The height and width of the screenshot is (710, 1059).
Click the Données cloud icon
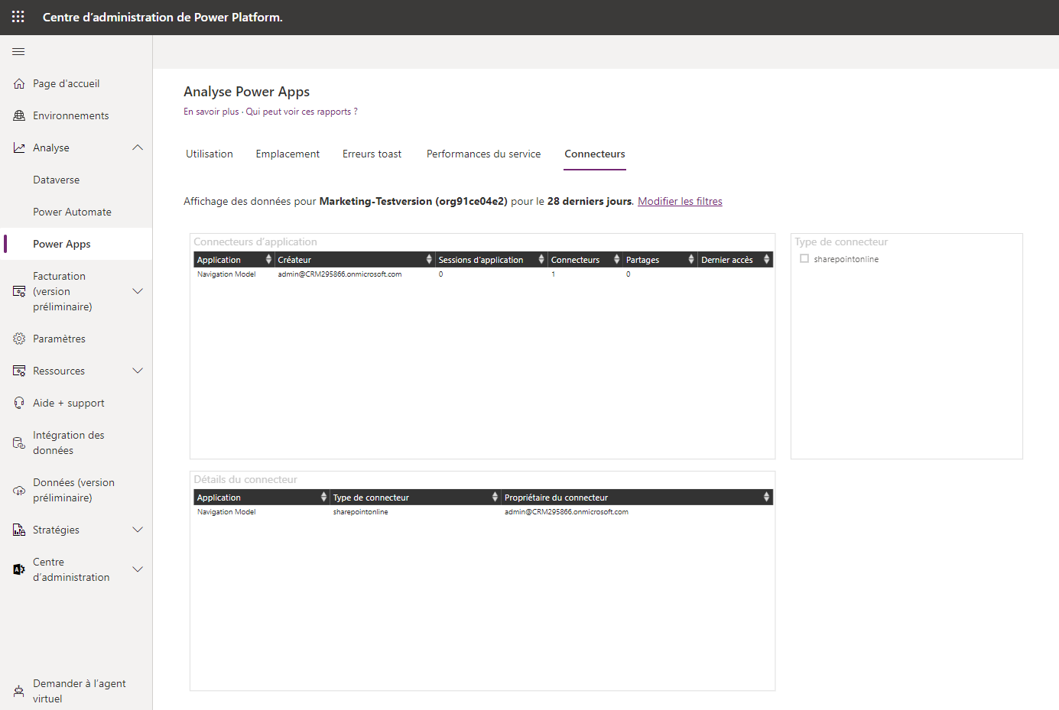(19, 491)
